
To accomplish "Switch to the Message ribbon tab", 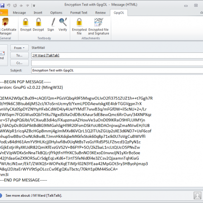I will (19, 13).
